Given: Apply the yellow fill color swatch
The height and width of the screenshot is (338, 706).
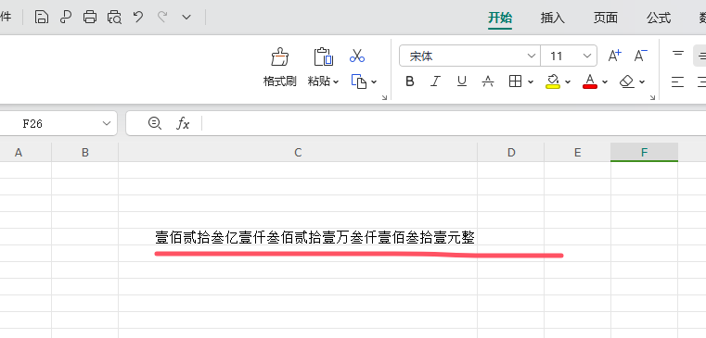Looking at the screenshot, I should click(553, 81).
